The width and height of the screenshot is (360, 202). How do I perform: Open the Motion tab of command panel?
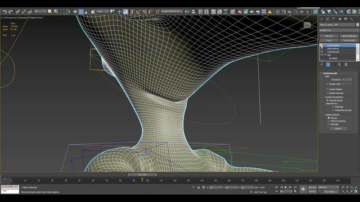(x=340, y=19)
